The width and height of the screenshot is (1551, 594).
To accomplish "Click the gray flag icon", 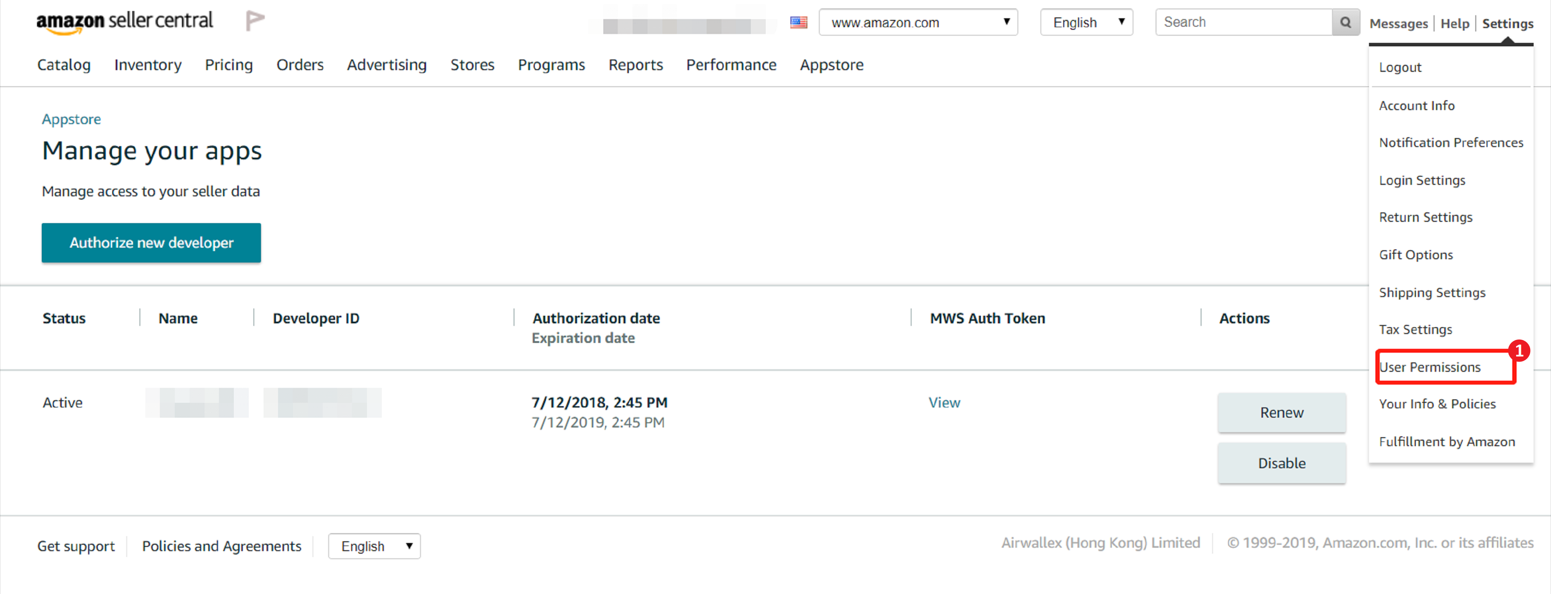I will pos(255,21).
